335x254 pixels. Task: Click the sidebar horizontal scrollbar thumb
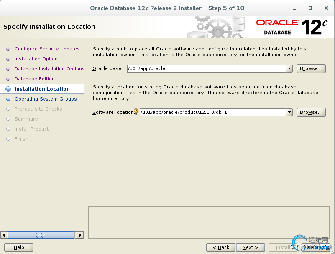[x=41, y=235]
